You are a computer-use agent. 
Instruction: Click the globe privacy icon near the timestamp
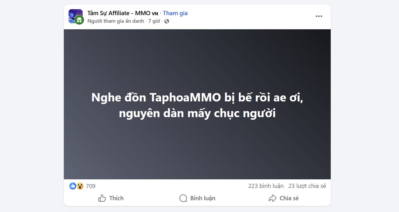click(166, 21)
